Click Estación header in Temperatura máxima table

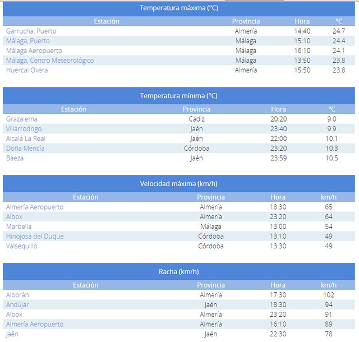pos(107,21)
